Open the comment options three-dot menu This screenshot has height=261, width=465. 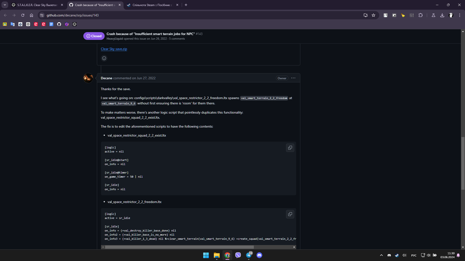(x=293, y=78)
